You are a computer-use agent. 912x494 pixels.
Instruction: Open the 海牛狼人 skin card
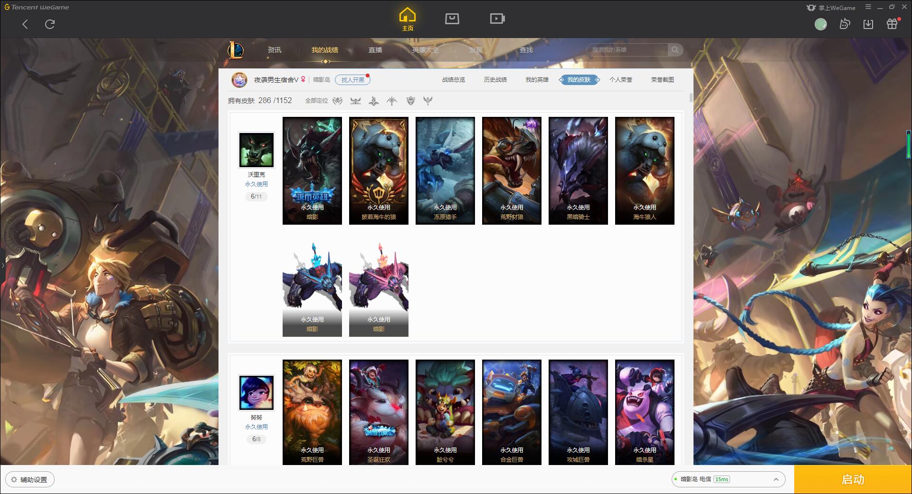645,171
